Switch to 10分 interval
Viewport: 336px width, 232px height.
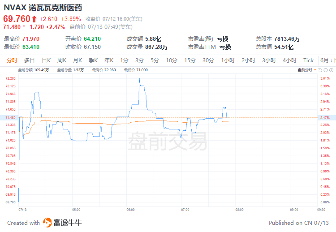click(x=172, y=60)
